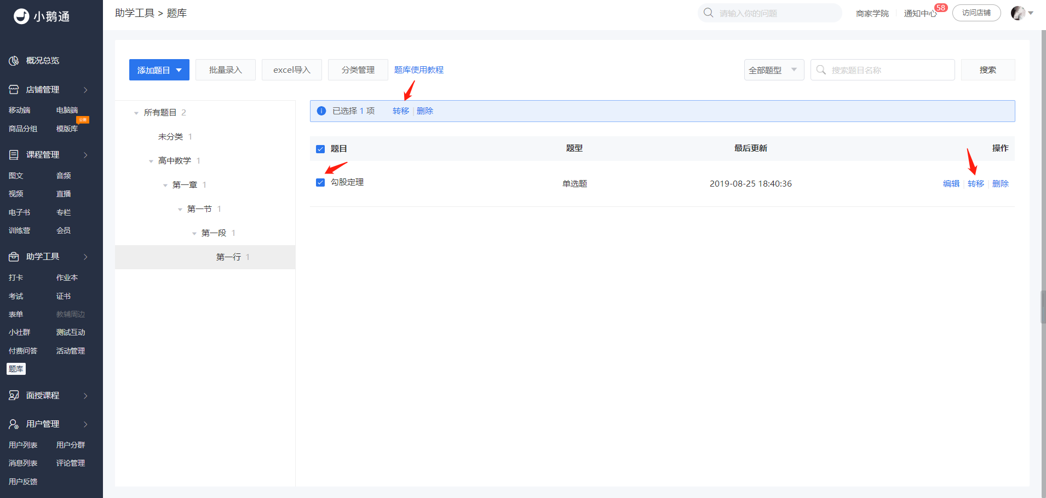Toggle the select-all 题目 header checkbox
The image size is (1046, 498).
320,149
